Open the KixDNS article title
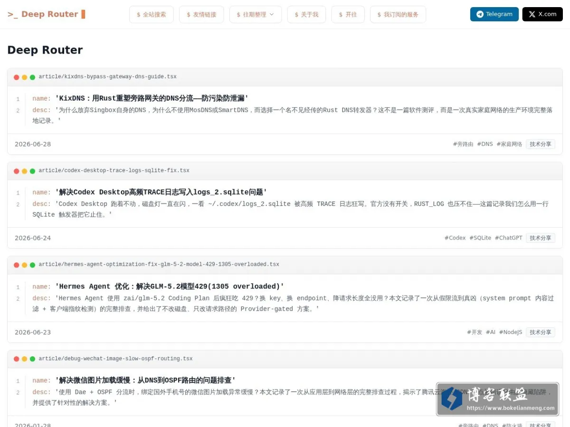The height and width of the screenshot is (427, 570). [152, 98]
